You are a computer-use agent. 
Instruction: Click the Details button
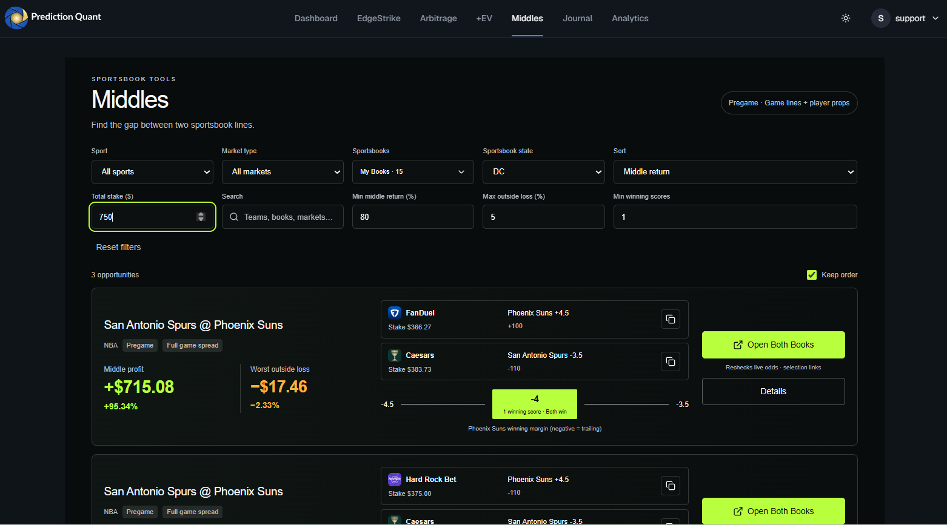point(774,391)
